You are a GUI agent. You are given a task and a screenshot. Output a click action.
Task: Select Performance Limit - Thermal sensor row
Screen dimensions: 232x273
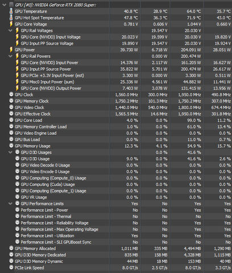116,216
